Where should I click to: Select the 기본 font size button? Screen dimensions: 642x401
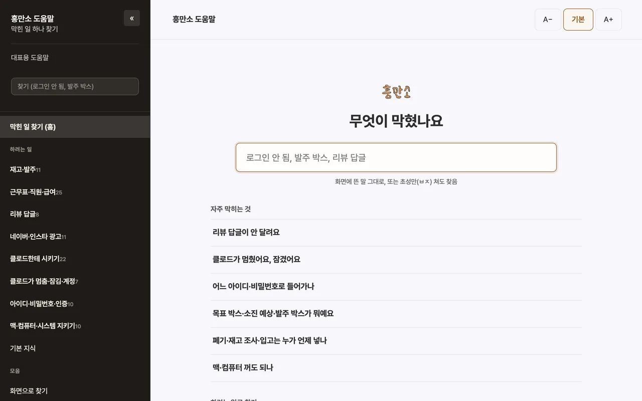pyautogui.click(x=578, y=20)
